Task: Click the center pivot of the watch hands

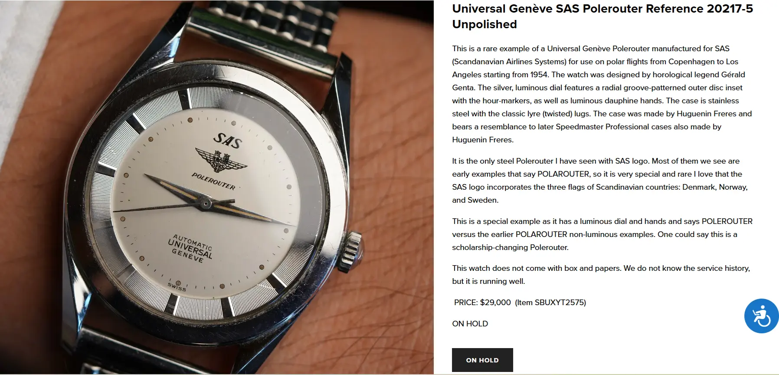Action: (206, 203)
